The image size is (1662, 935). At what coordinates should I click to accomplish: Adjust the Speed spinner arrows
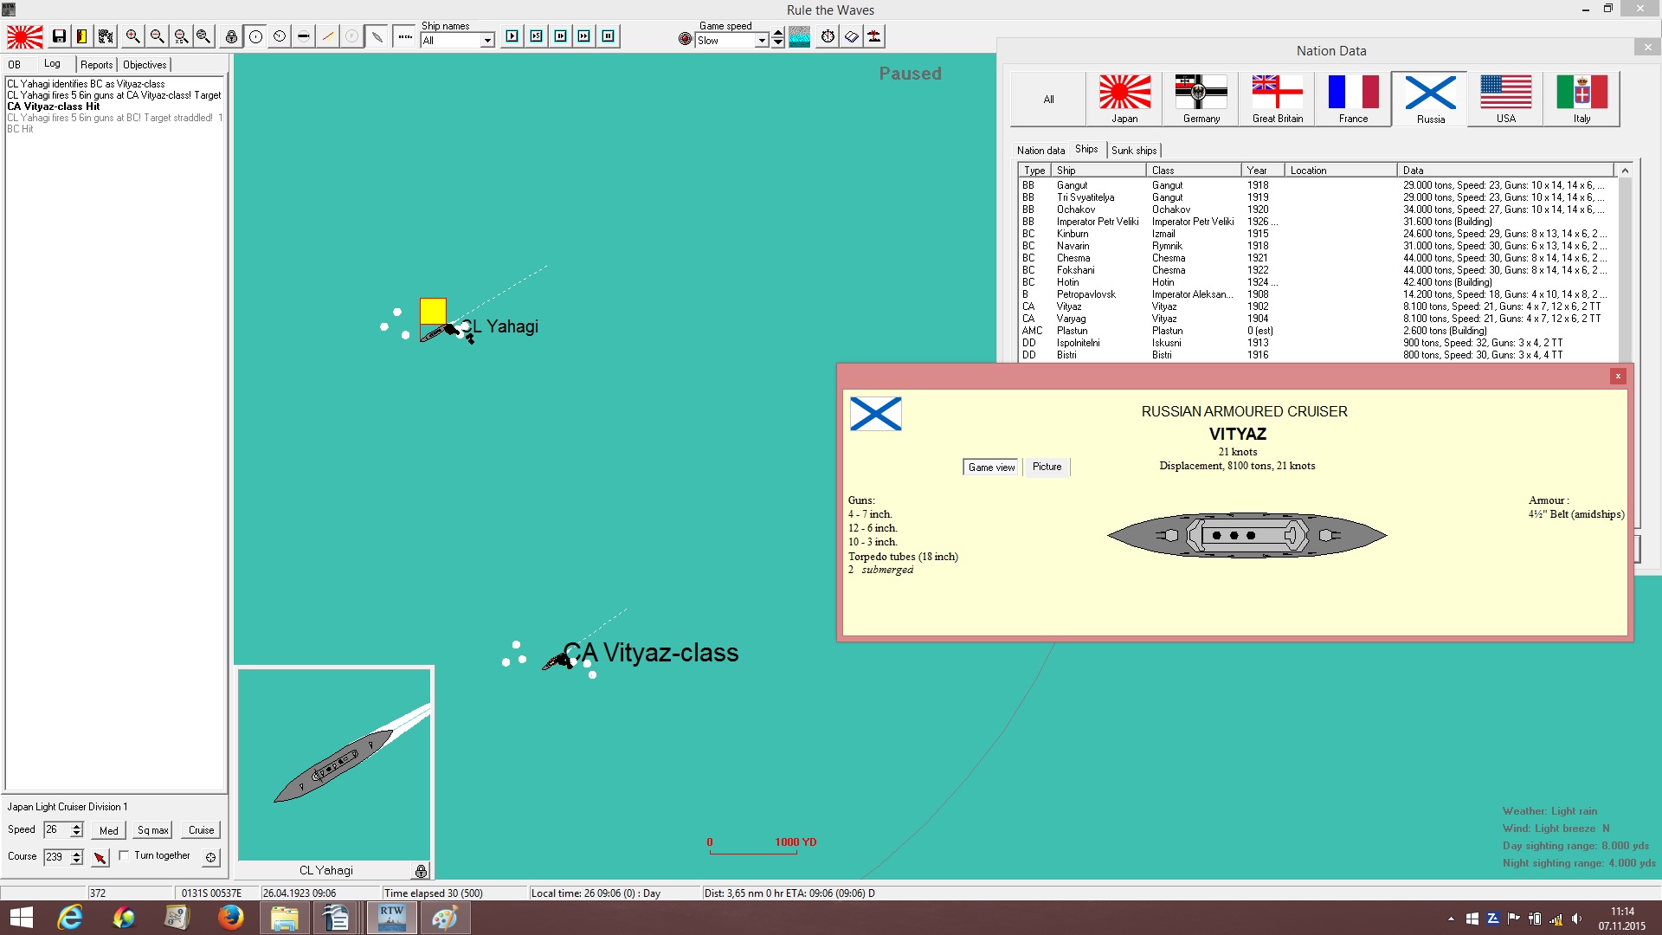coord(76,830)
